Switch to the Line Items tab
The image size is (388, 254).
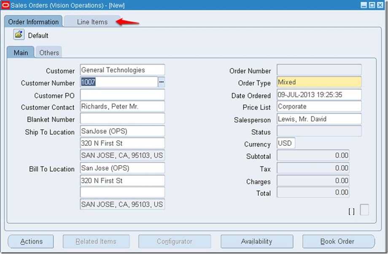click(92, 22)
